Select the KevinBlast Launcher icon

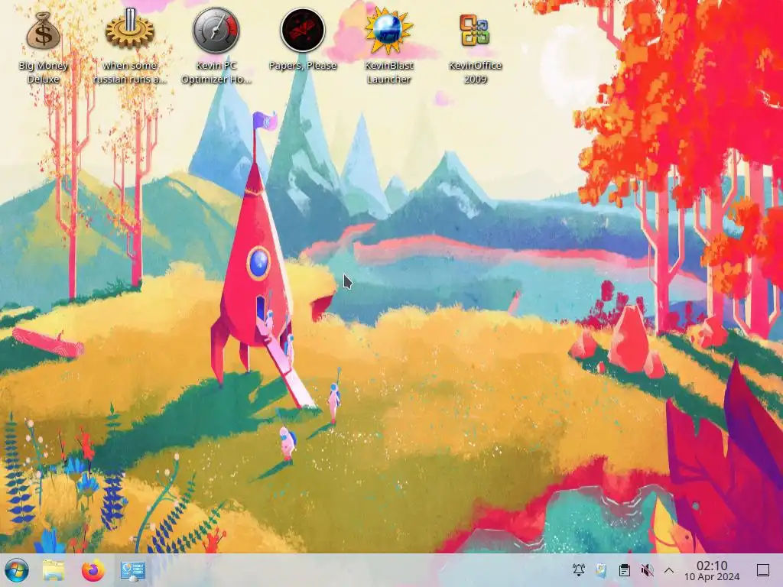tap(388, 30)
